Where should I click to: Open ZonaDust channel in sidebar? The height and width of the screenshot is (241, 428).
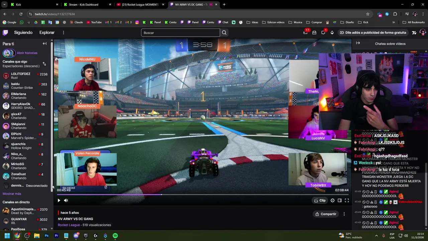[25, 176]
